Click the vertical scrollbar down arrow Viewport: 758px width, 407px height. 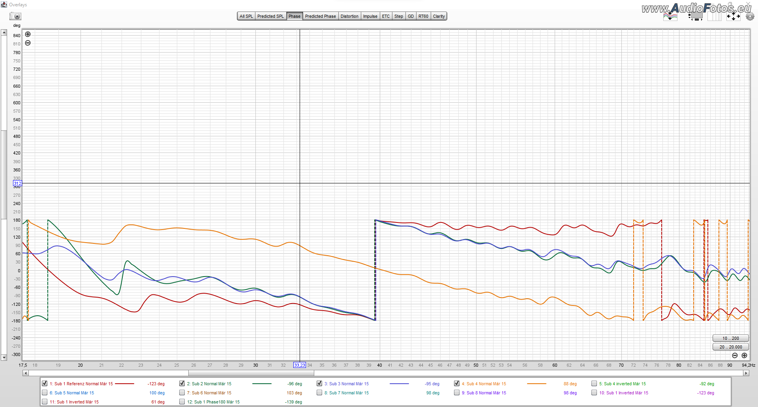(4, 358)
